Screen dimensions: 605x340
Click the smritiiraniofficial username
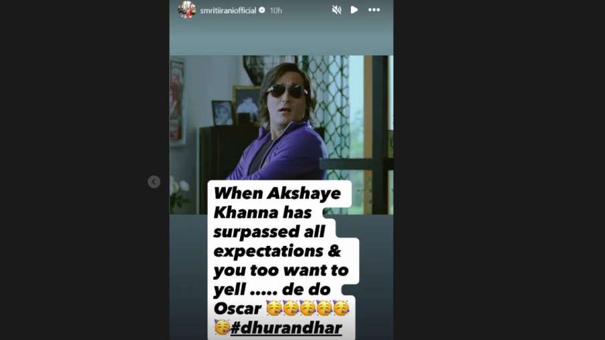(x=228, y=11)
